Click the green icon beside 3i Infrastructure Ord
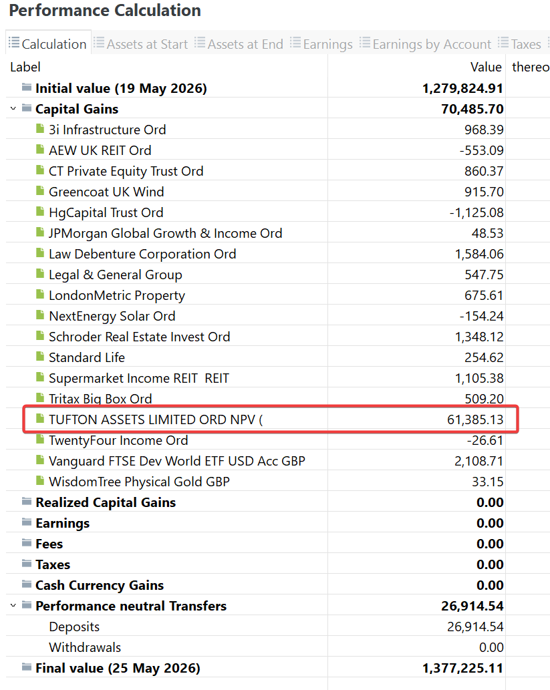The height and width of the screenshot is (690, 550). point(40,128)
